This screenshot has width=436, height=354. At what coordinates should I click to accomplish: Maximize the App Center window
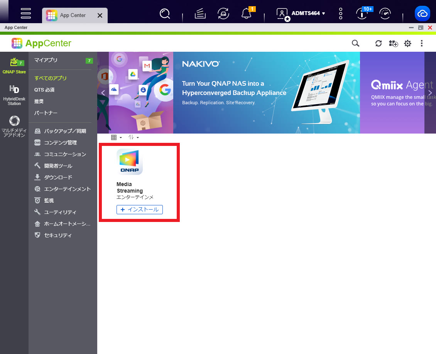(421, 27)
